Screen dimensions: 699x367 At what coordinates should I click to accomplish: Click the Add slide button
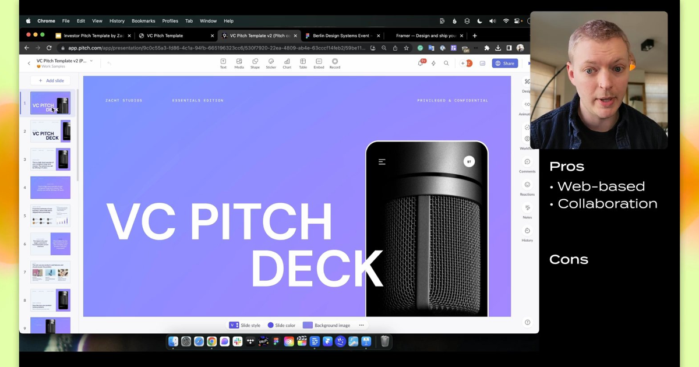pyautogui.click(x=51, y=80)
